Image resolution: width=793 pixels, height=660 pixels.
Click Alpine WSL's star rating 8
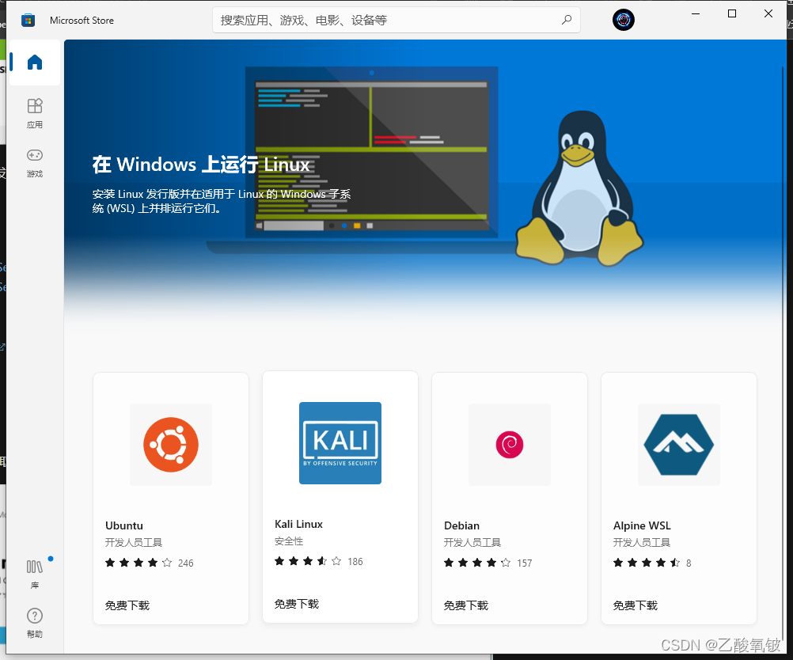[x=652, y=563]
